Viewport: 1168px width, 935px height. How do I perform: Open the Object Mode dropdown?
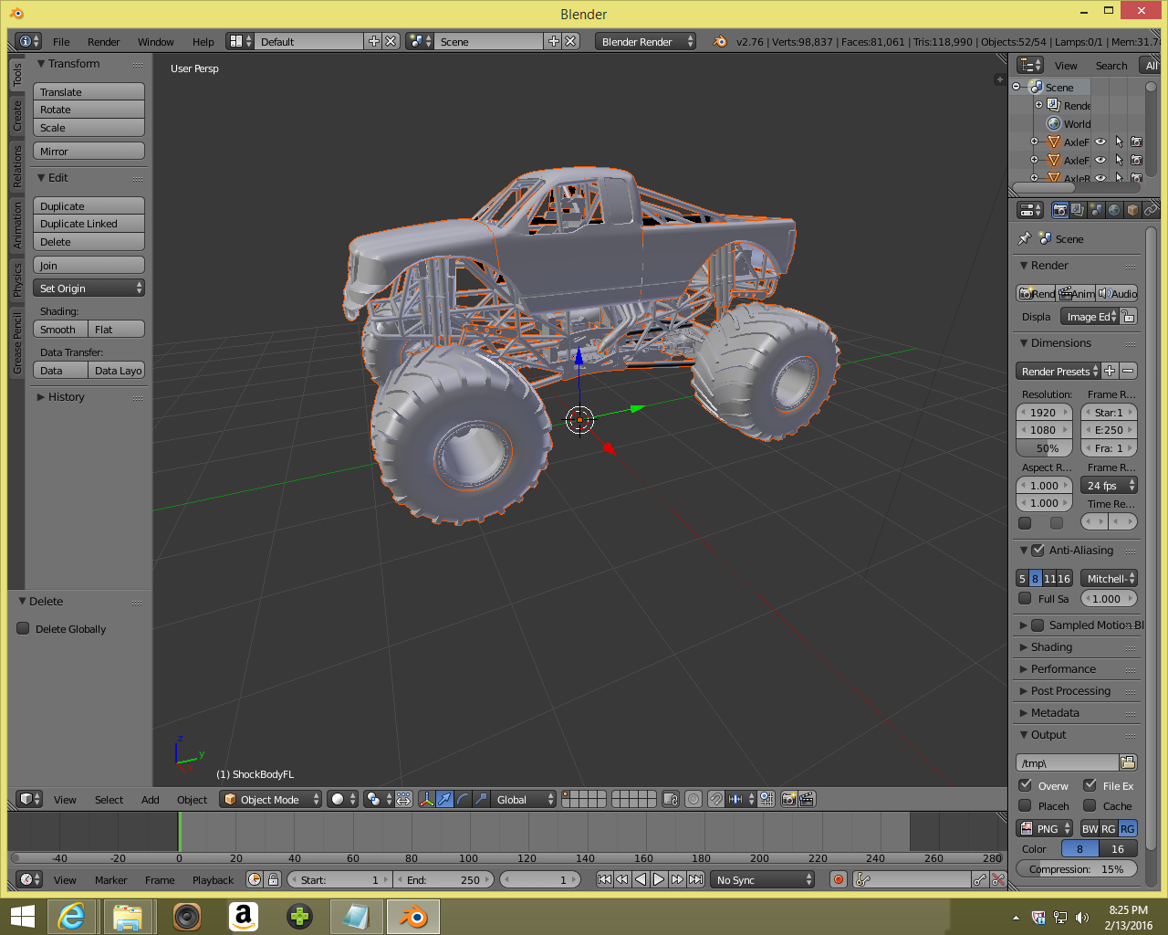coord(271,799)
